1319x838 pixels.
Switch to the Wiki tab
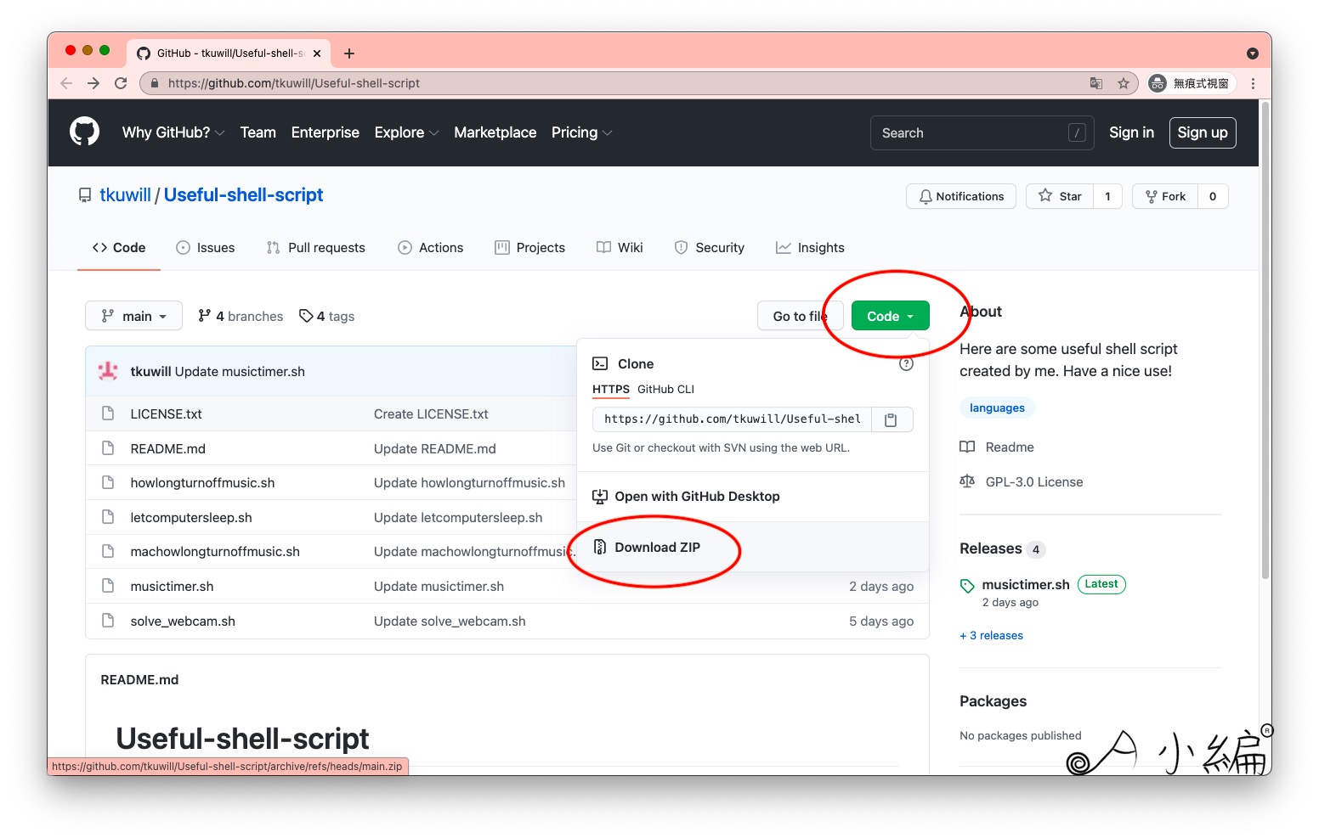(620, 248)
